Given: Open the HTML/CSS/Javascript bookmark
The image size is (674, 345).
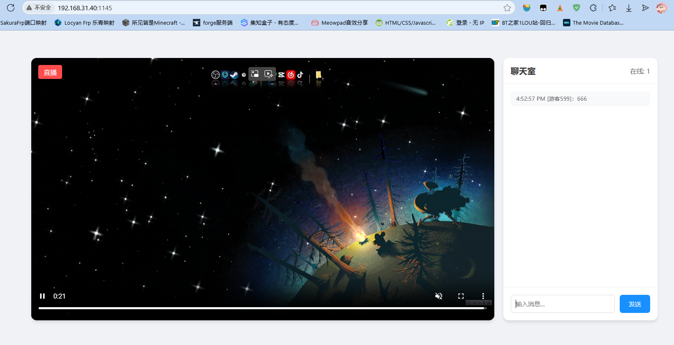Looking at the screenshot, I should [405, 23].
